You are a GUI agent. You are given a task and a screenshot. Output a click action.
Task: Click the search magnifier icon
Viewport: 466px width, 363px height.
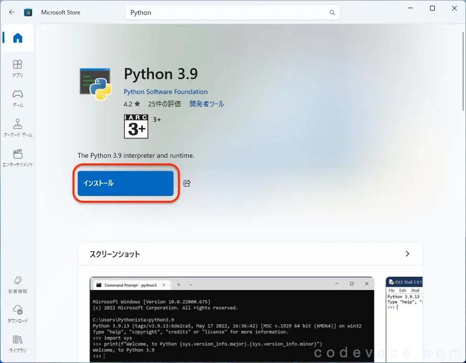(x=332, y=12)
